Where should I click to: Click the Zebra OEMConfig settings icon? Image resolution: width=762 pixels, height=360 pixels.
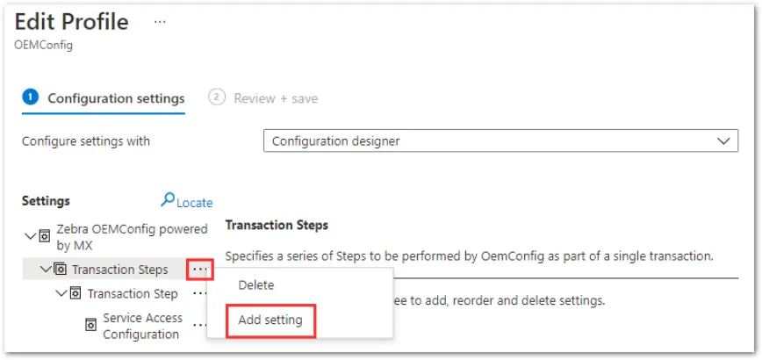(x=44, y=237)
